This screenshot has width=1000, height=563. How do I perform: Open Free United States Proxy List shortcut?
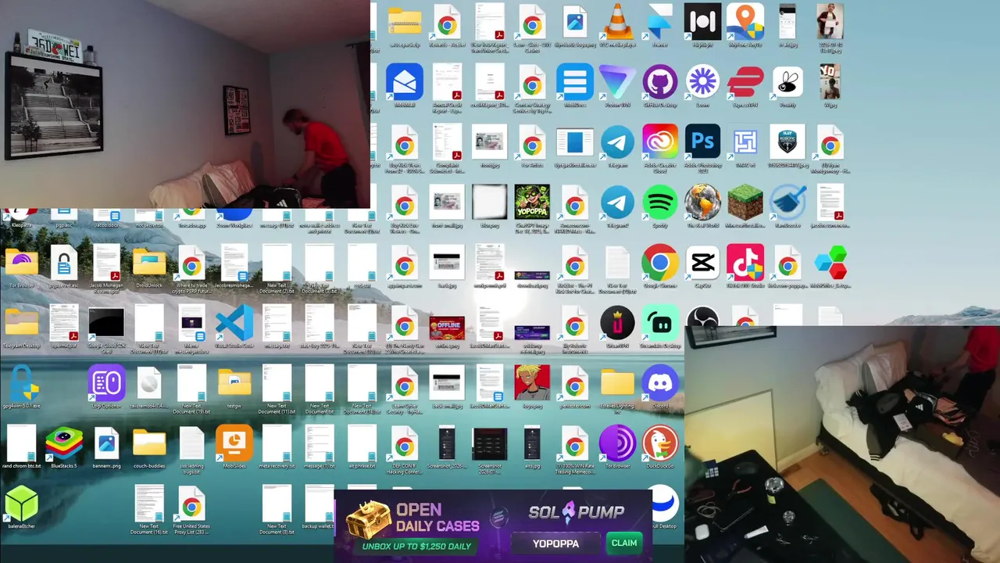coord(191,504)
